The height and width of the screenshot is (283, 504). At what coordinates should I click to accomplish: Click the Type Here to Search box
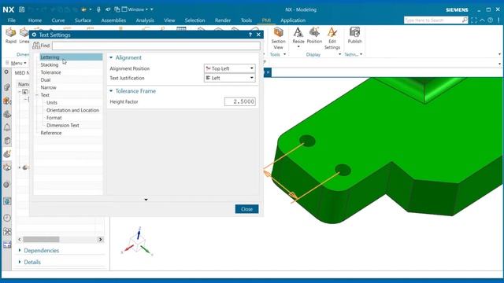click(432, 20)
